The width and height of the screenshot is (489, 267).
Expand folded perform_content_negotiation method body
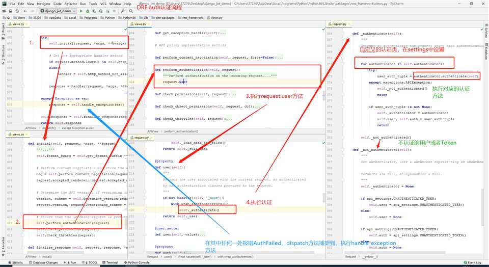[280, 58]
